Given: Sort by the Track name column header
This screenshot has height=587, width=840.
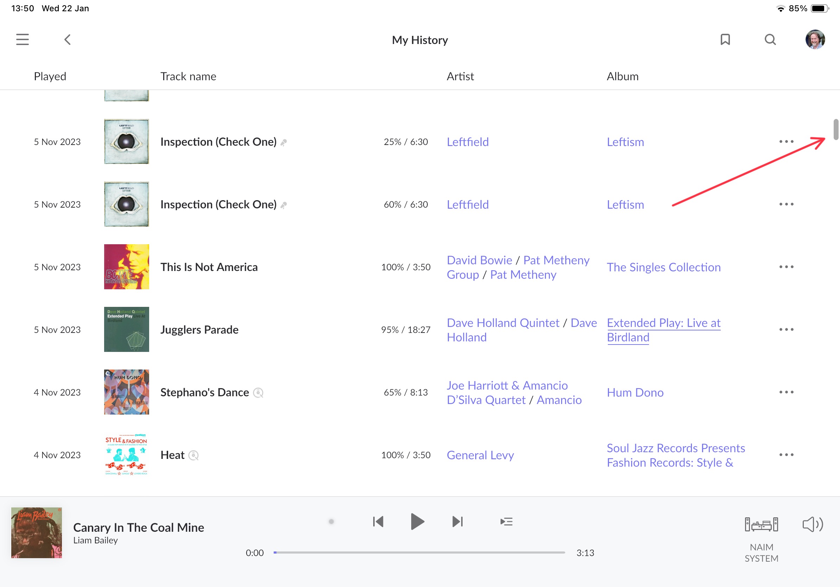Looking at the screenshot, I should pyautogui.click(x=189, y=76).
